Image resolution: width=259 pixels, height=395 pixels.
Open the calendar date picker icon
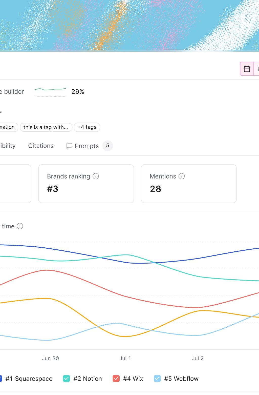[247, 69]
